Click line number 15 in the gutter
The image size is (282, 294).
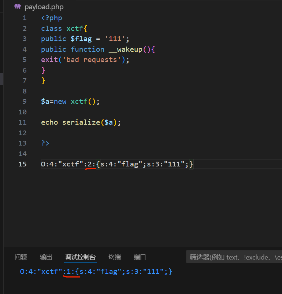22,164
